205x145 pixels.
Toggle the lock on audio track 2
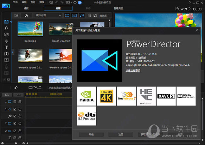click(x=20, y=130)
